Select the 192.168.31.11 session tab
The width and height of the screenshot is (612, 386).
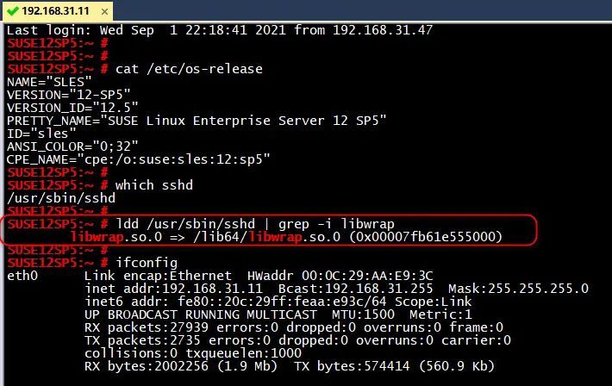(58, 11)
